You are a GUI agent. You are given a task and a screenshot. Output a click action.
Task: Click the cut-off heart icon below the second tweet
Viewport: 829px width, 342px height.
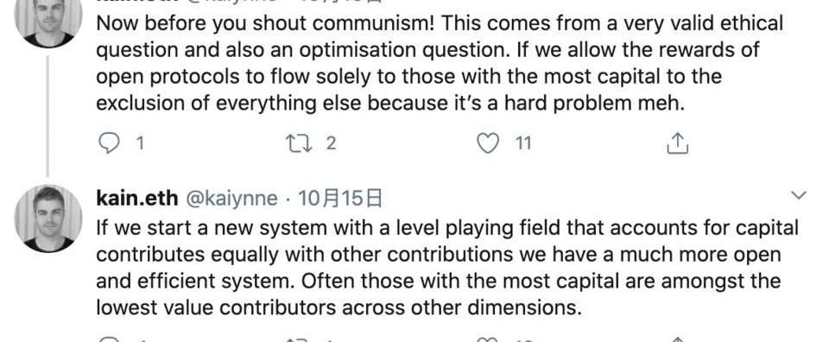coord(487,339)
